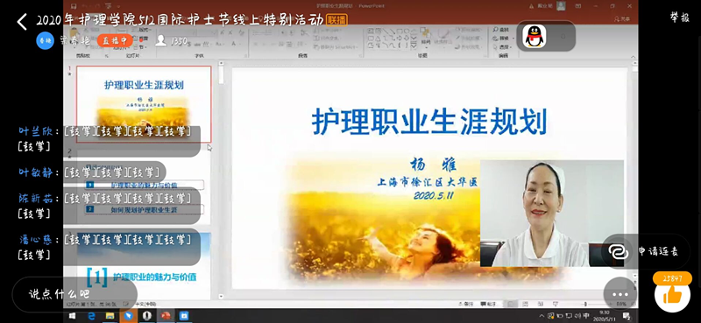The height and width of the screenshot is (323, 701).
Task: Tap the orange thumbs-up like button
Action: click(x=672, y=295)
